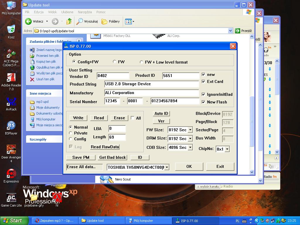Image resolution: width=300 pixels, height=225 pixels.
Task: Open the Narzędzia menu
Action: coord(85,12)
